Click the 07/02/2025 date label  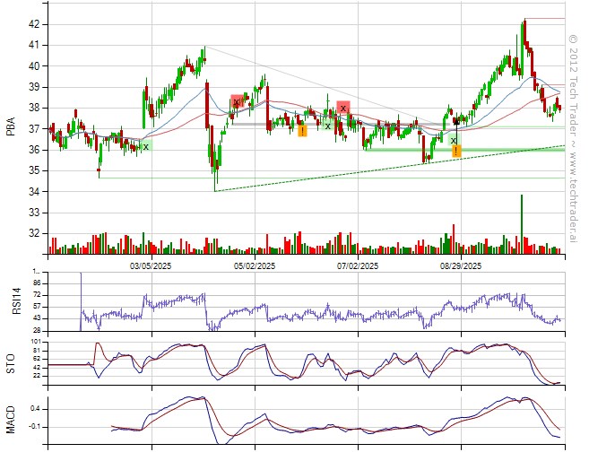(x=358, y=266)
